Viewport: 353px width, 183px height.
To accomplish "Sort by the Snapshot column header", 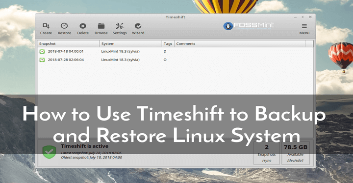I will (x=69, y=44).
